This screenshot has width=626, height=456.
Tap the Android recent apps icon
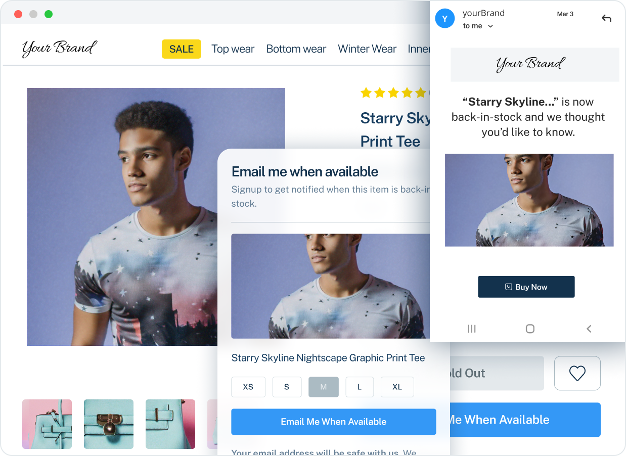click(472, 329)
